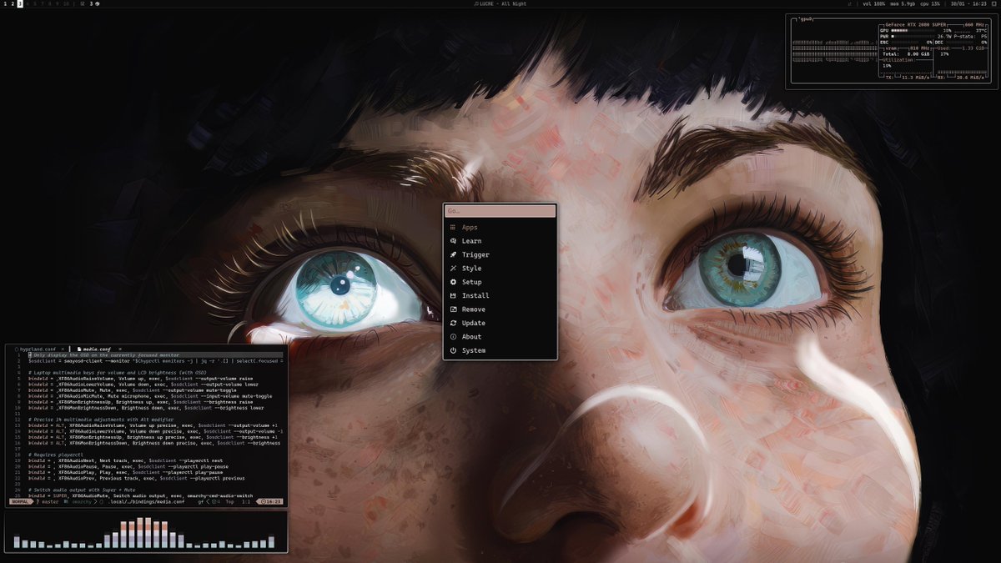Click the grid icon beside Apps
This screenshot has width=1001, height=563.
(453, 227)
